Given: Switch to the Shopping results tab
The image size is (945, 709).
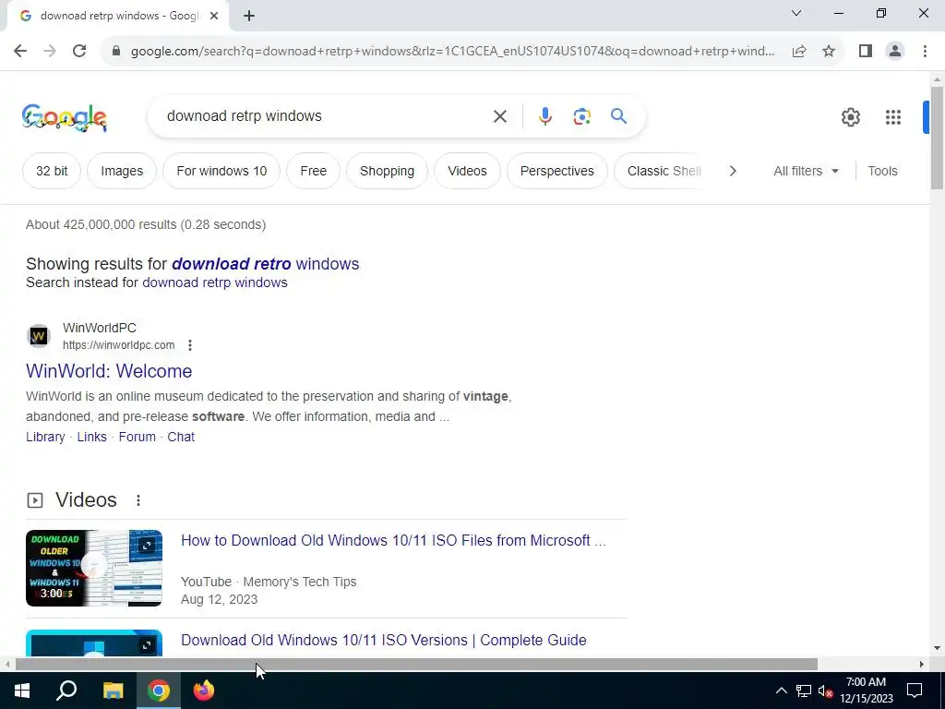Looking at the screenshot, I should (387, 171).
